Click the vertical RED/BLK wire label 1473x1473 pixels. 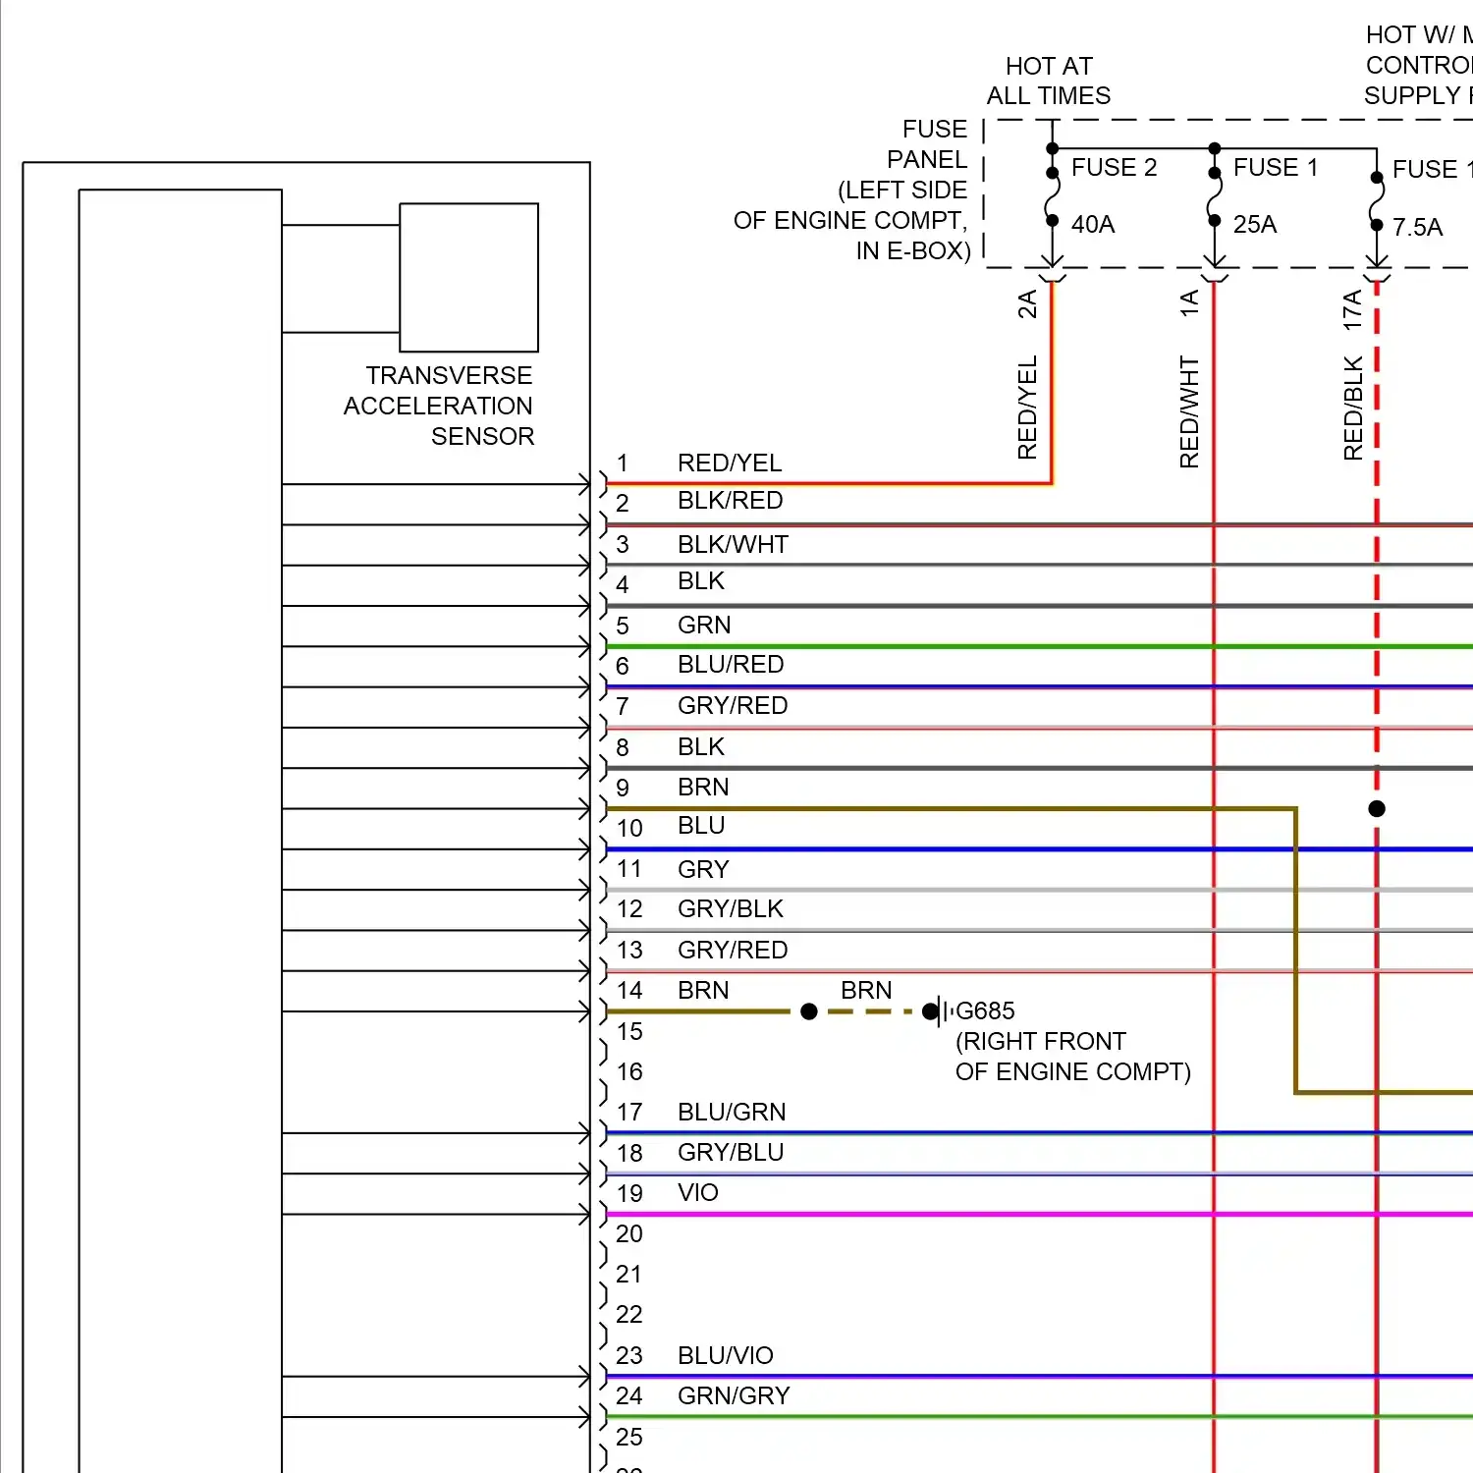pos(1353,409)
